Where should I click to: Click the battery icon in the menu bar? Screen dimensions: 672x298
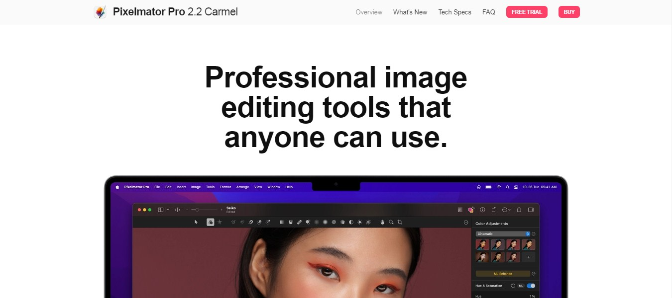488,187
